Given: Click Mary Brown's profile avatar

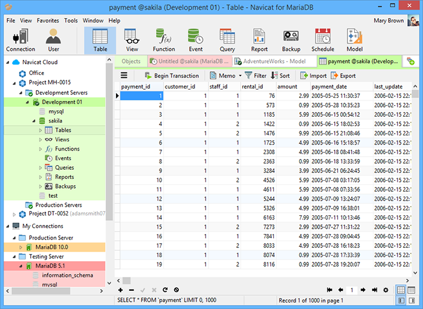Looking at the screenshot, I should (x=413, y=21).
